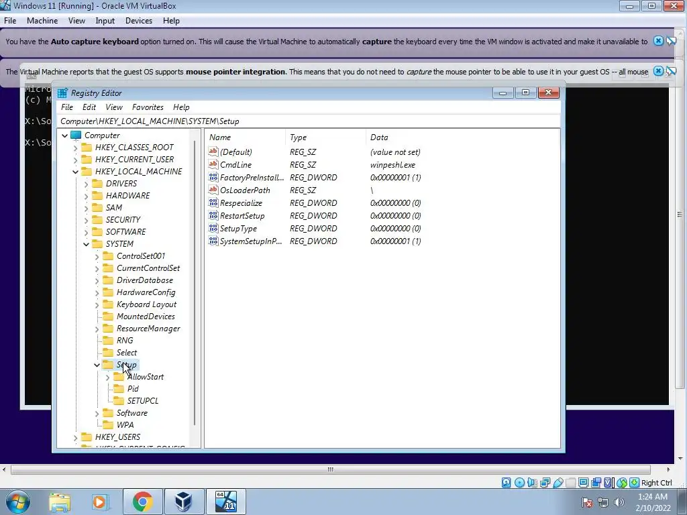Select the HardwareConfig key
The image size is (687, 515).
pos(146,292)
